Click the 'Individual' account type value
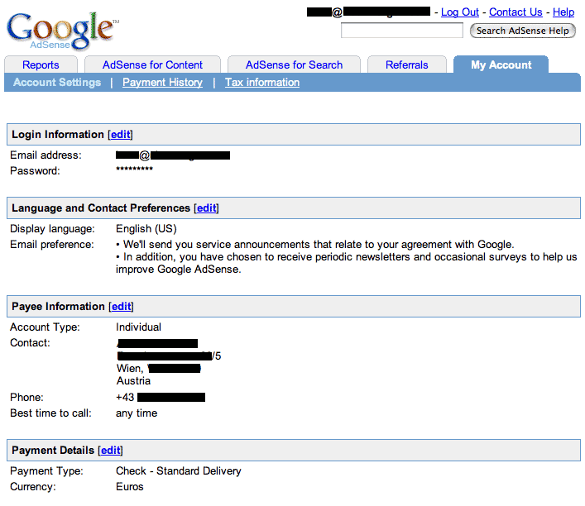This screenshot has height=506, width=585. pos(138,327)
